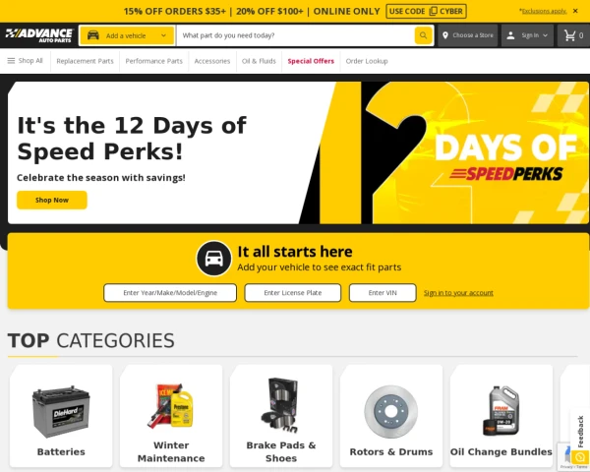The width and height of the screenshot is (590, 472).
Task: Click Enter Year/Make/Model/Engine button
Action: coord(170,293)
